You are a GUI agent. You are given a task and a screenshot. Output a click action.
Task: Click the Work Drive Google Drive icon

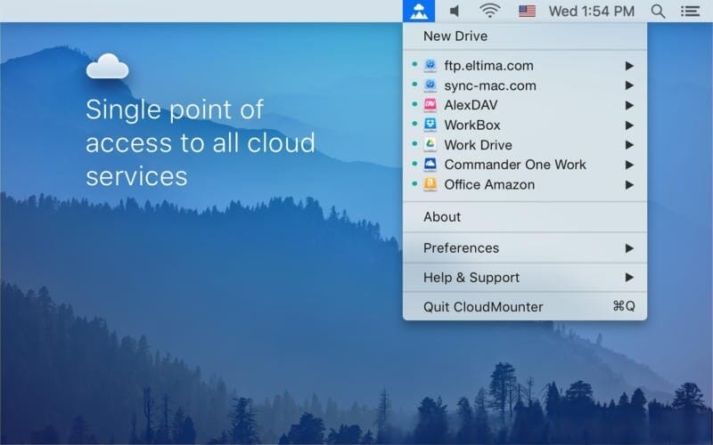(430, 145)
